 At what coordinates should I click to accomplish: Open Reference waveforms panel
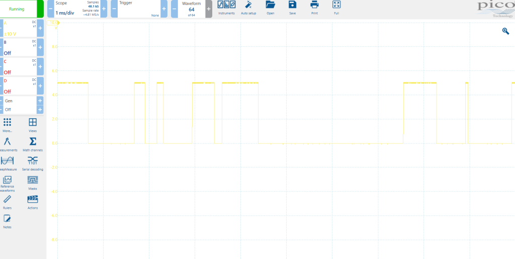[7, 182]
